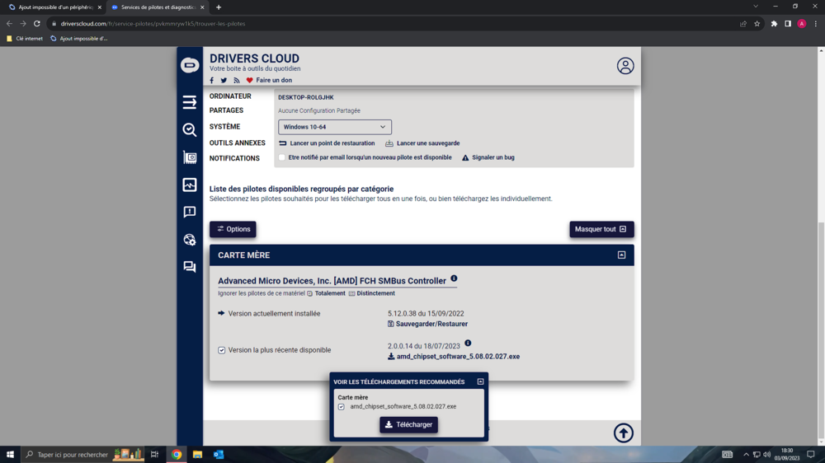Click DESKTOP-ROLGJHK computer name text
Viewport: 825px width, 463px height.
(306, 97)
